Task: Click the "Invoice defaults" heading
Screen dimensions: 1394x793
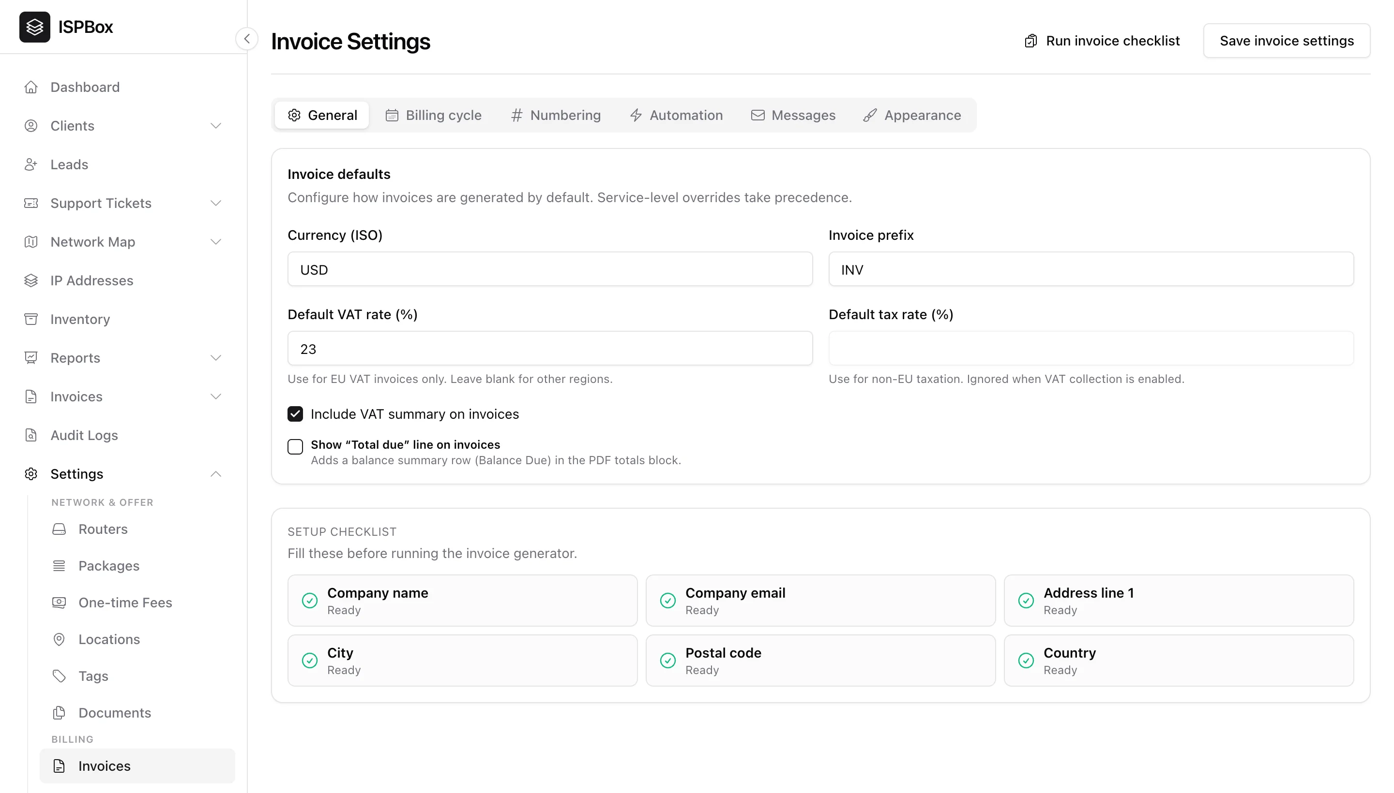Action: coord(338,174)
